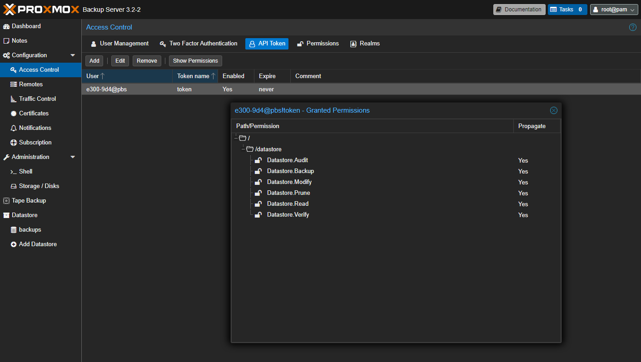Sort by the User column header

point(127,76)
